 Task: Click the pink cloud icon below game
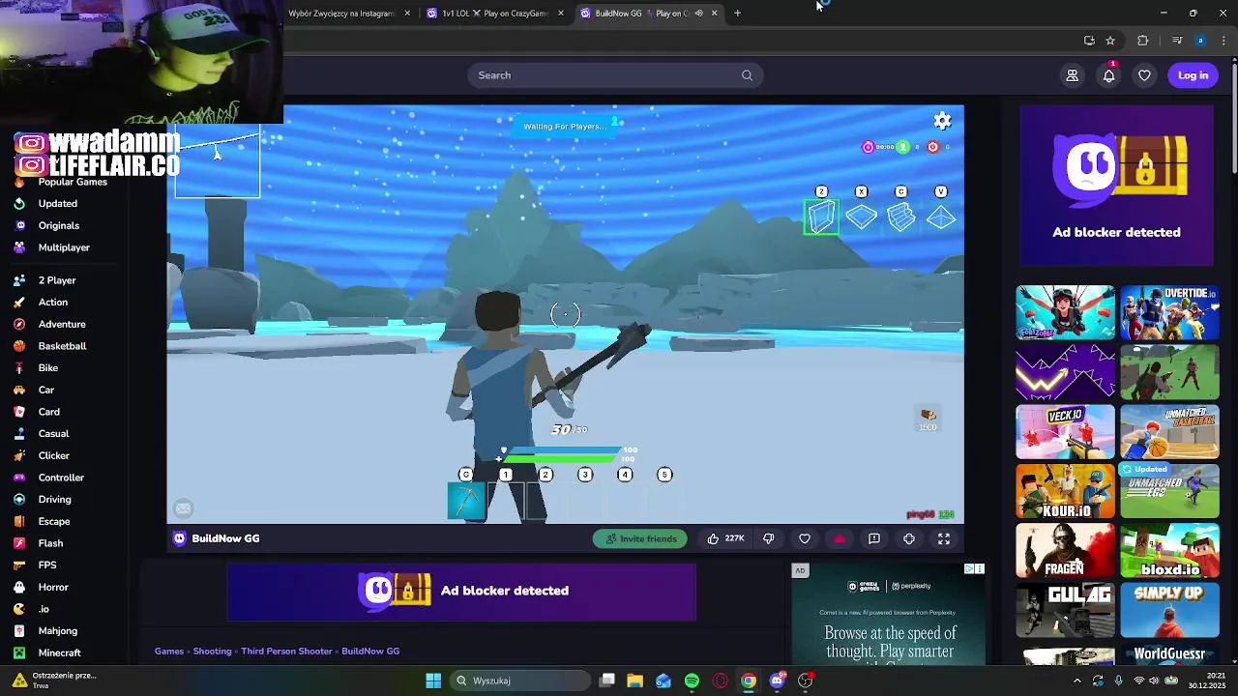839,538
